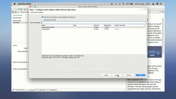Viewport: 176px width, 99px height.
Task: Click the date and time in menu bar
Action: click(x=142, y=4)
